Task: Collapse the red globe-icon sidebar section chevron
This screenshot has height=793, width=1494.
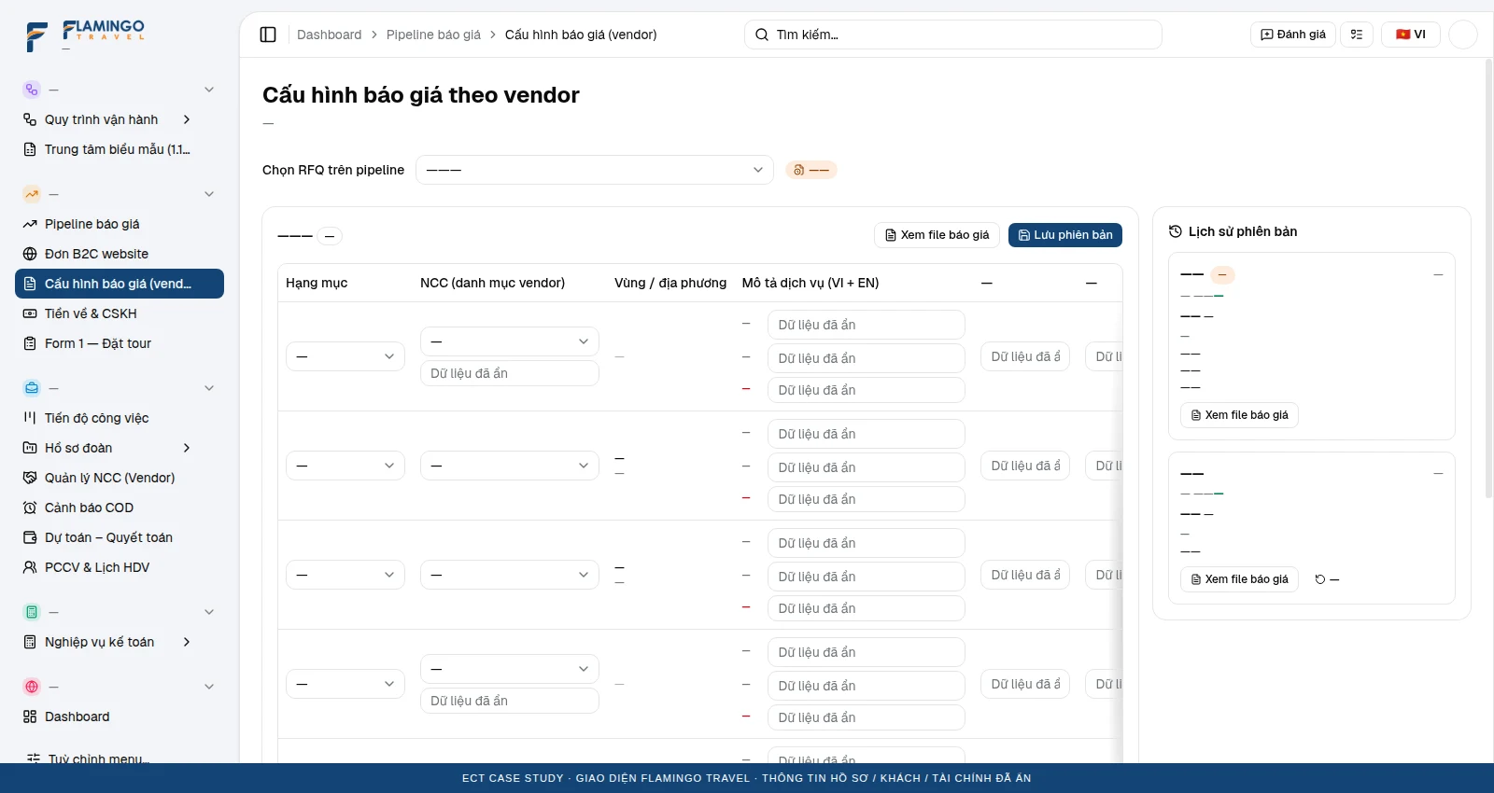Action: pyautogui.click(x=209, y=687)
